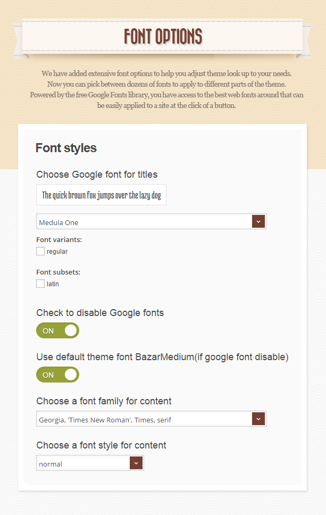326x515 pixels.
Task: Open the normal font style select box
Action: click(90, 463)
